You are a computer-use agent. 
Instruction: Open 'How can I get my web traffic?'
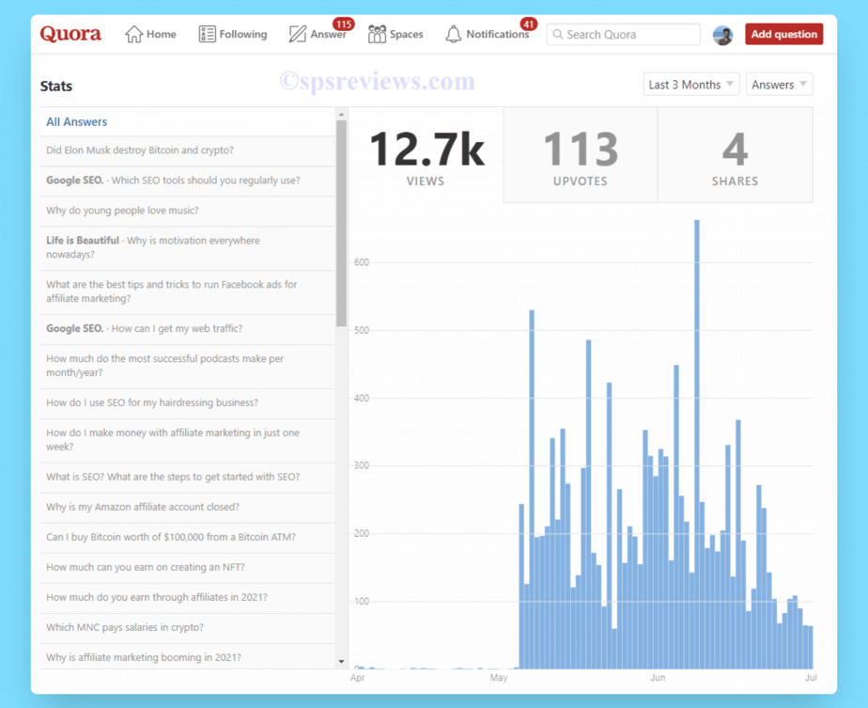click(187, 328)
